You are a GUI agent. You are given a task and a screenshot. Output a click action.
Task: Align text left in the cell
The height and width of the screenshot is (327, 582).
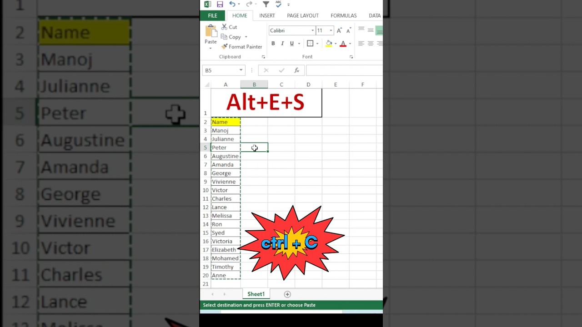[x=361, y=44]
